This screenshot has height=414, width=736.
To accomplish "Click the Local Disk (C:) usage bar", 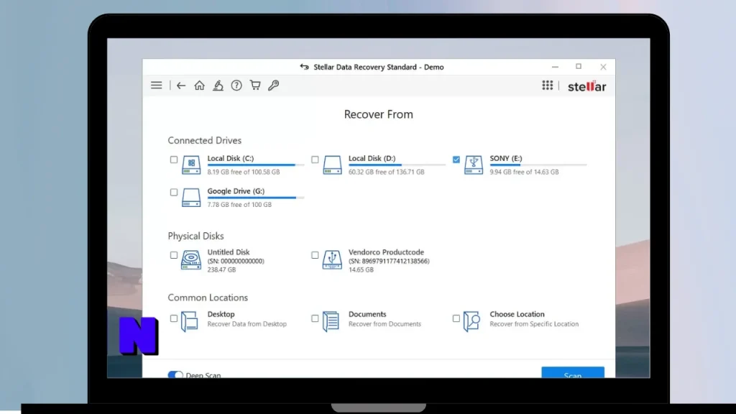I will point(256,165).
